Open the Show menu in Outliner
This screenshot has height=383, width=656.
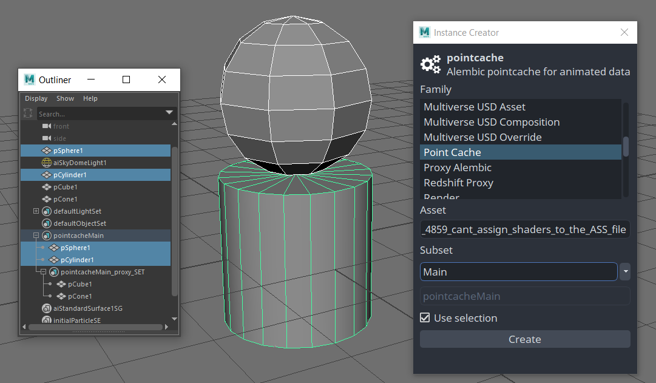65,98
